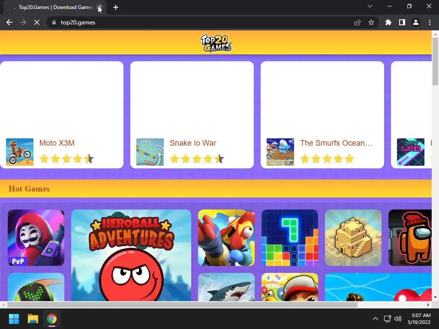Share this page using the share icon
The height and width of the screenshot is (329, 439).
tap(358, 22)
